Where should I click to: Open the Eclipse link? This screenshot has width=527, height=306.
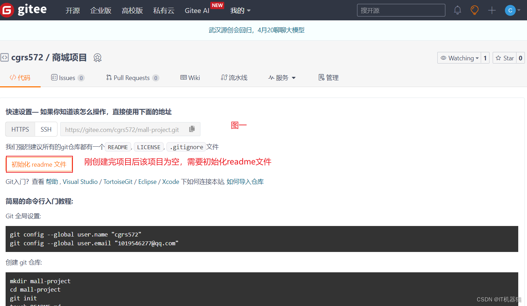pyautogui.click(x=147, y=182)
